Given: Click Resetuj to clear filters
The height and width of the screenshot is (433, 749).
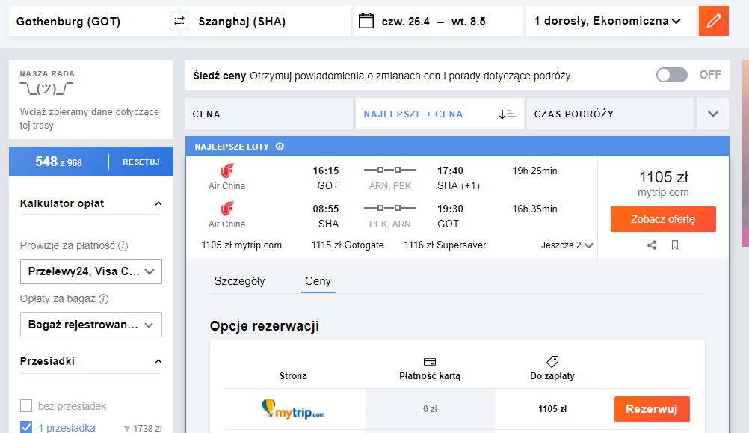Looking at the screenshot, I should (x=141, y=162).
